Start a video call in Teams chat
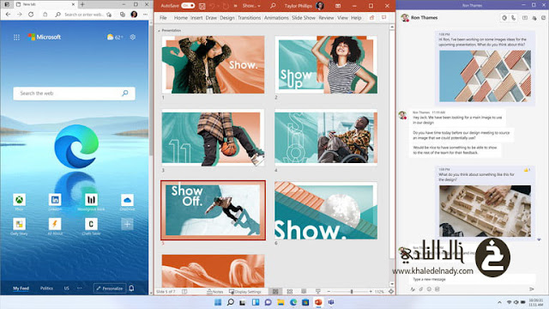The height and width of the screenshot is (309, 549). (504, 17)
